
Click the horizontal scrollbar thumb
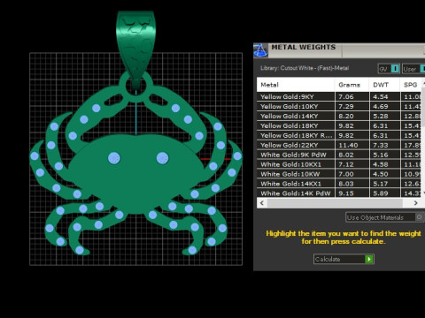[x=335, y=203]
